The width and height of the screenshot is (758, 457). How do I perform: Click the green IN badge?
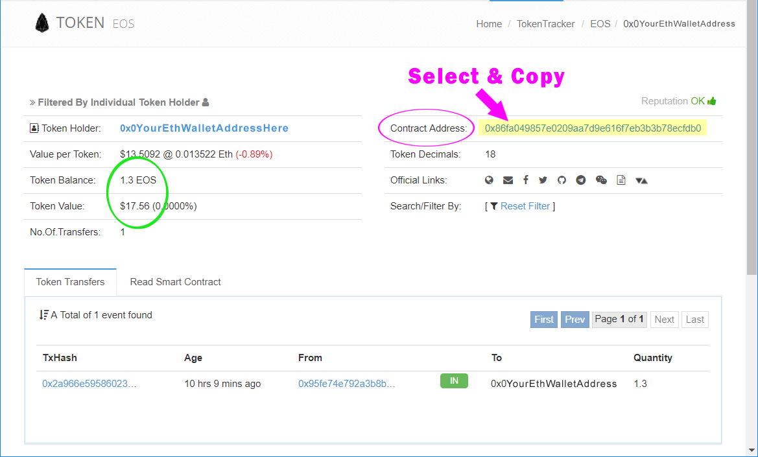pyautogui.click(x=454, y=381)
